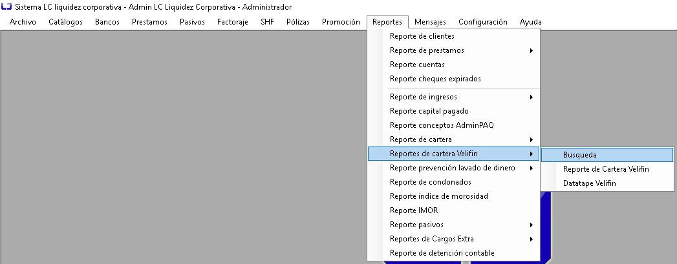Expand Reporte de cartera submenu
Screen dimensions: 677x264
point(453,139)
